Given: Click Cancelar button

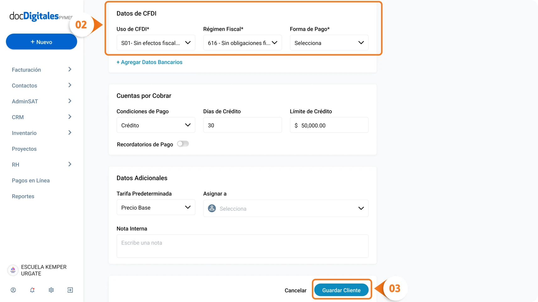Looking at the screenshot, I should pyautogui.click(x=296, y=290).
